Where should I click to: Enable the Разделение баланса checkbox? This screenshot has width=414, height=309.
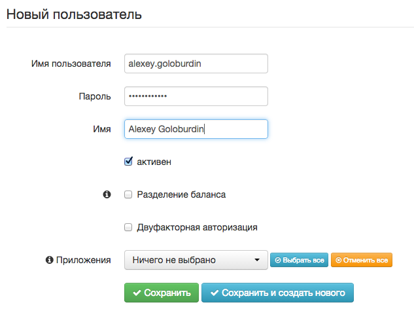coord(129,194)
